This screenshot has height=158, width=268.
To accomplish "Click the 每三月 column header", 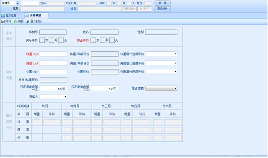I will (x=106, y=106).
